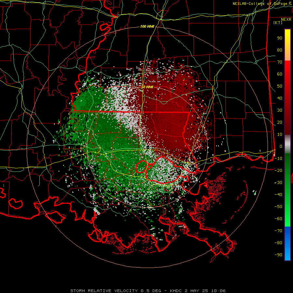Click the -80 value on velocity scale
293x293 pixels.
(278, 243)
